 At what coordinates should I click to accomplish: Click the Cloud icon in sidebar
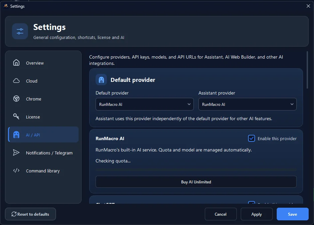16,81
